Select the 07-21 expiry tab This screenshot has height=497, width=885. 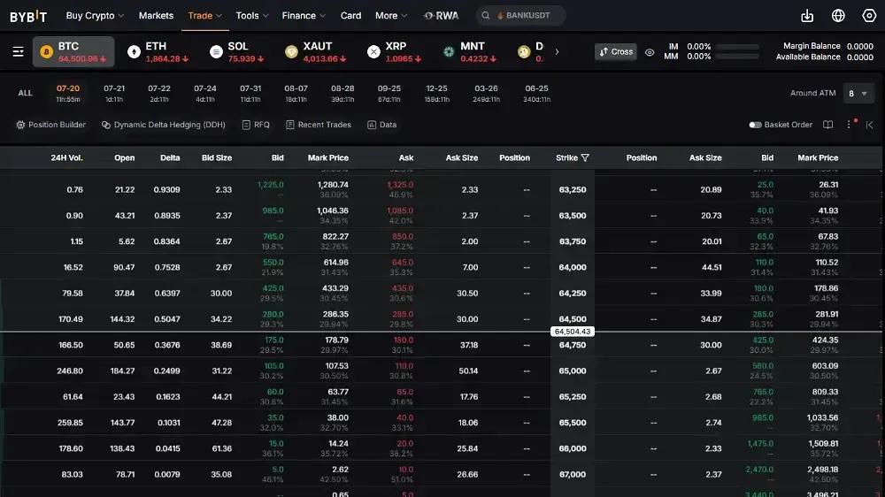(114, 94)
